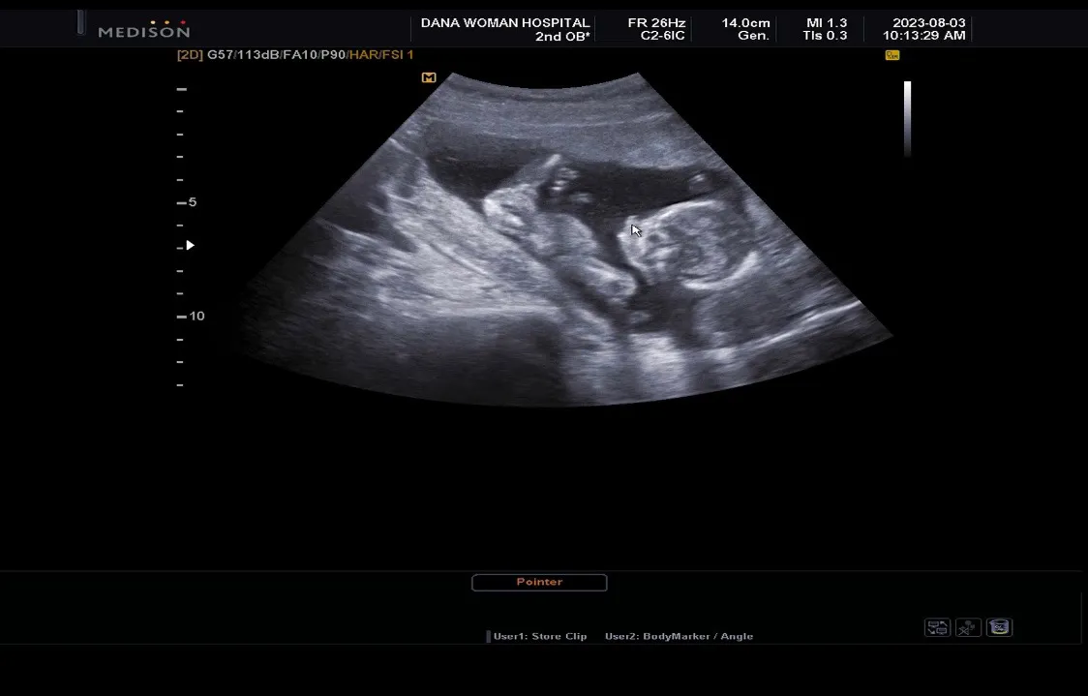Click the dual-monitor screen swap icon

tap(937, 627)
